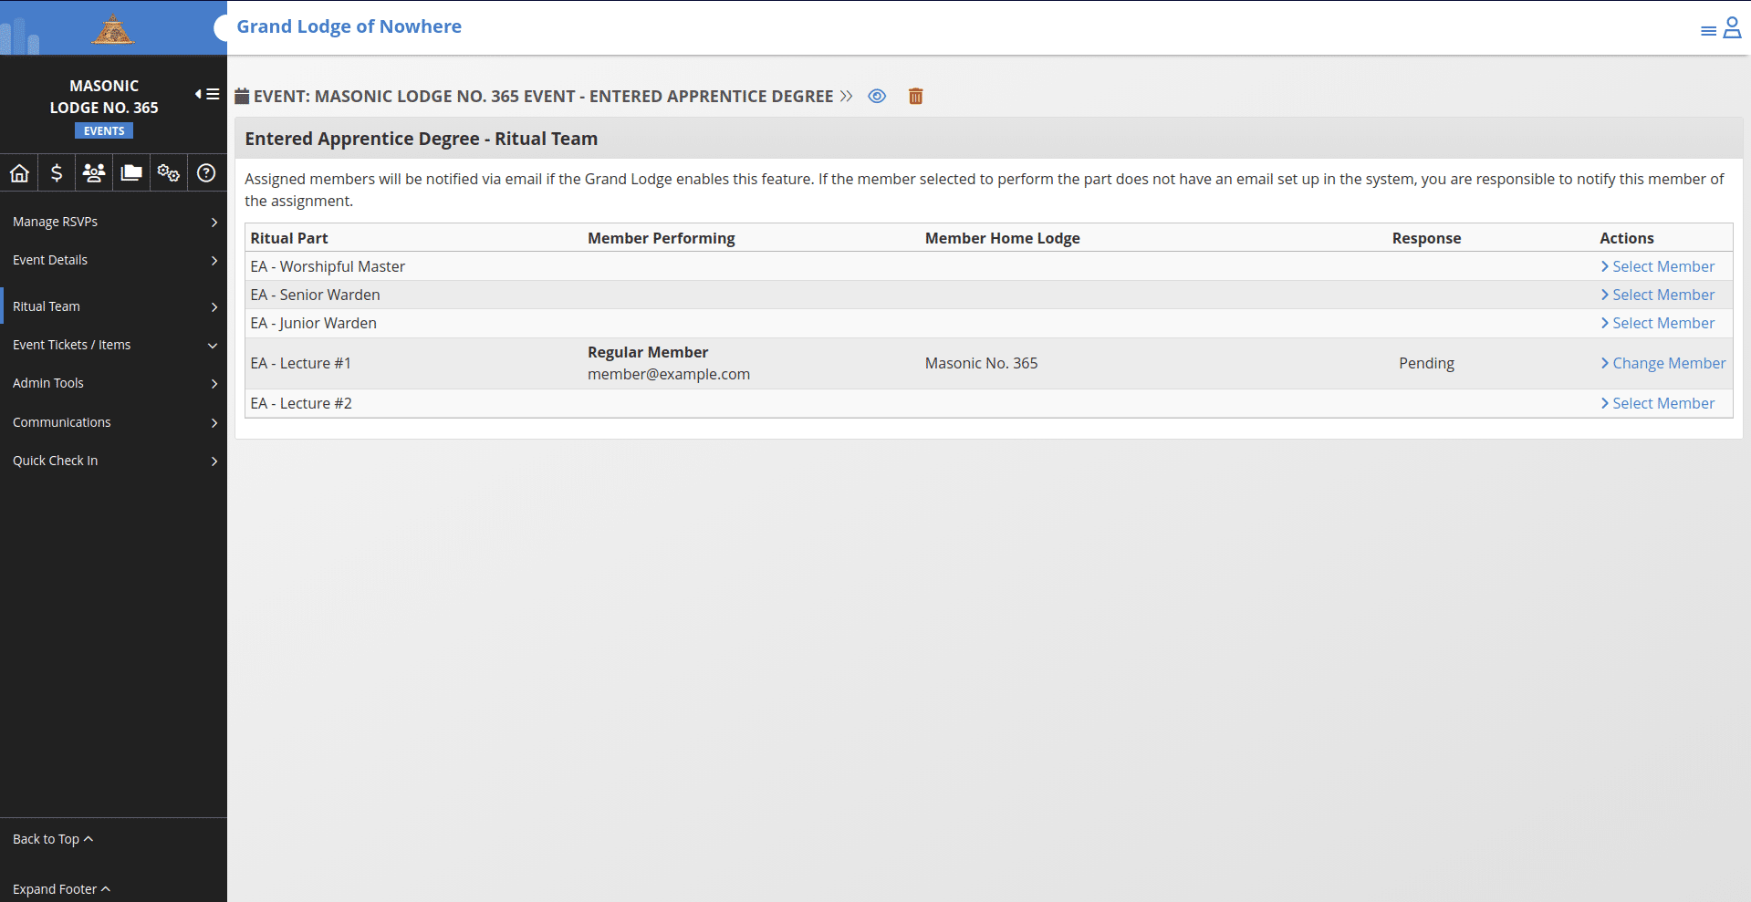Click EA - Junior Warden row label
The height and width of the screenshot is (902, 1751).
tap(313, 323)
